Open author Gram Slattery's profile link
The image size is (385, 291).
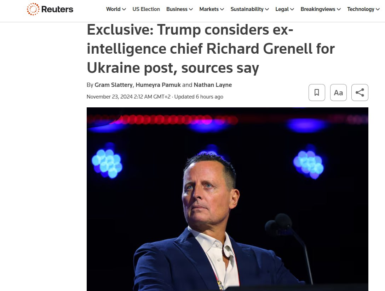click(x=114, y=85)
